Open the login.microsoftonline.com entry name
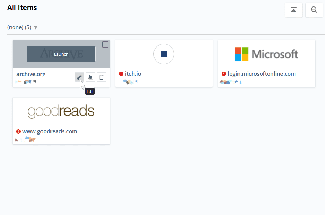Viewport: 325px width, 215px height. click(262, 74)
